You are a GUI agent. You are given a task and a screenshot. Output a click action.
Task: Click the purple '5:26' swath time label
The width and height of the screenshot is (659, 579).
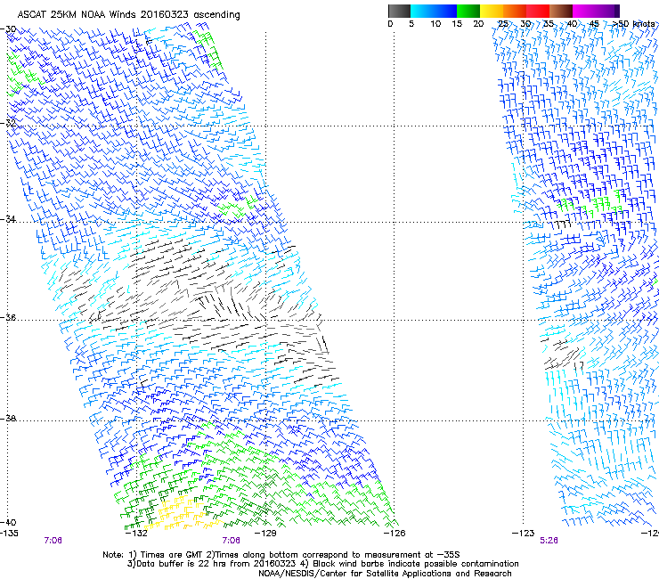point(549,541)
